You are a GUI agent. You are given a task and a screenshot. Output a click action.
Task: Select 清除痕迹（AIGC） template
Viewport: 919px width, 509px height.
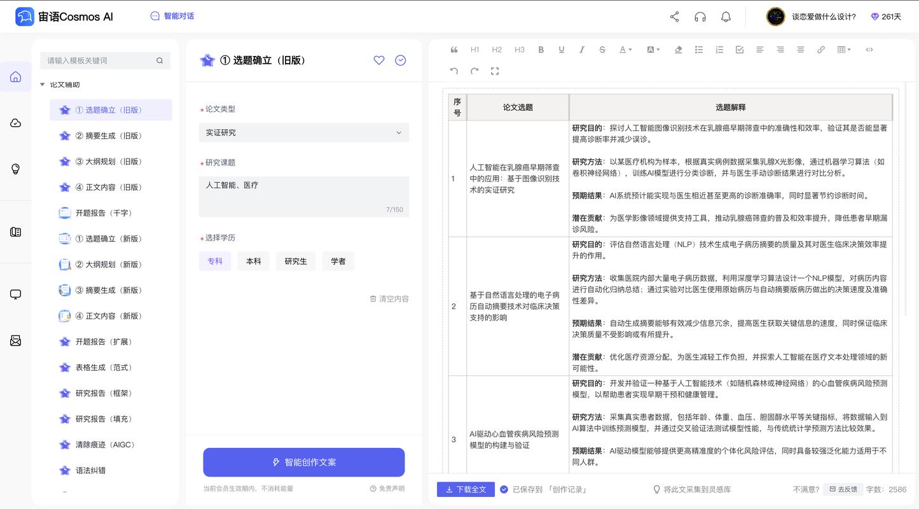pos(111,445)
